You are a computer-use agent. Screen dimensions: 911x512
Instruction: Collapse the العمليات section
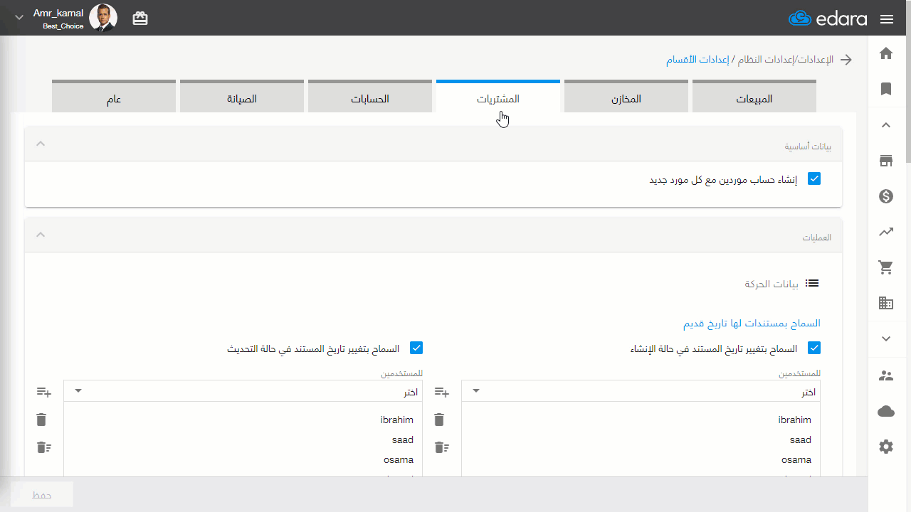tap(41, 235)
